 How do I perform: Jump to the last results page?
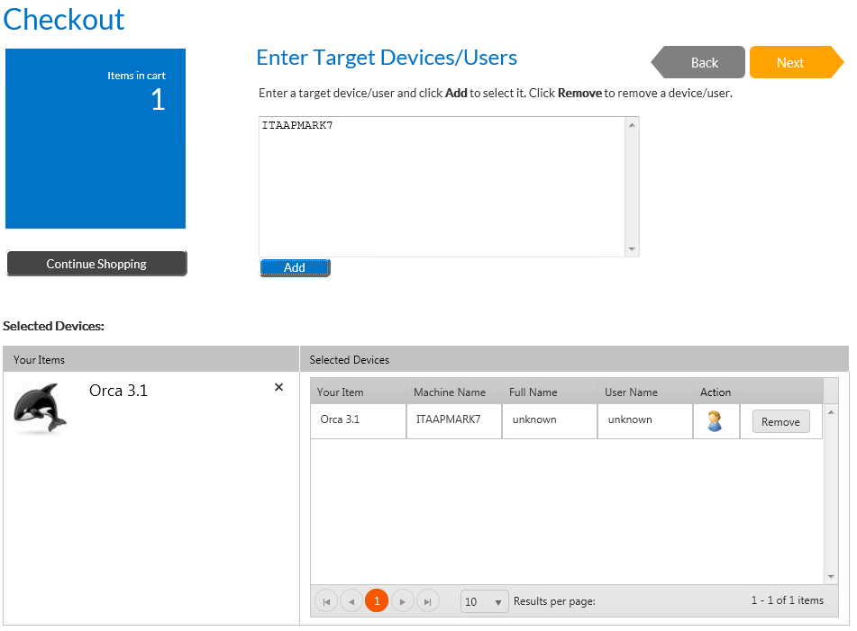click(427, 600)
